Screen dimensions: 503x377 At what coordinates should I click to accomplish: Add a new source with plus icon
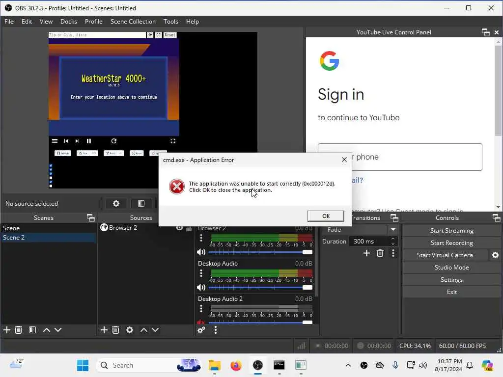tap(104, 330)
